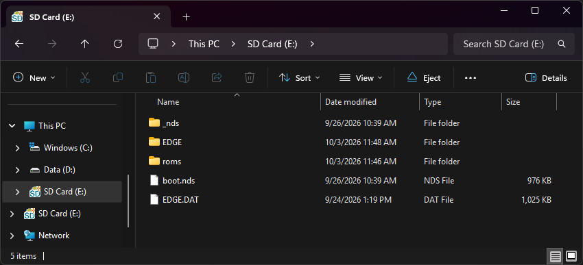The width and height of the screenshot is (583, 265).
Task: Close the SD Card (E:) tab
Action: [x=156, y=16]
